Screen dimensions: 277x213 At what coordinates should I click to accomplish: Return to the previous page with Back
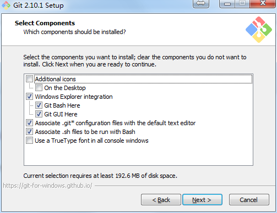pyautogui.click(x=161, y=200)
